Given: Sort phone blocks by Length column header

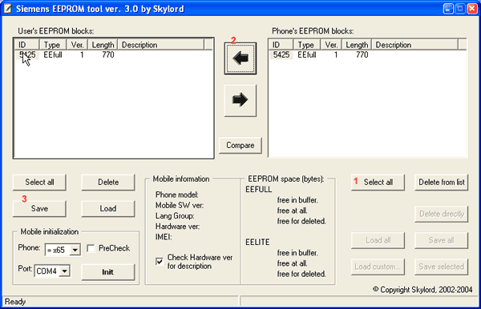Looking at the screenshot, I should [x=357, y=45].
